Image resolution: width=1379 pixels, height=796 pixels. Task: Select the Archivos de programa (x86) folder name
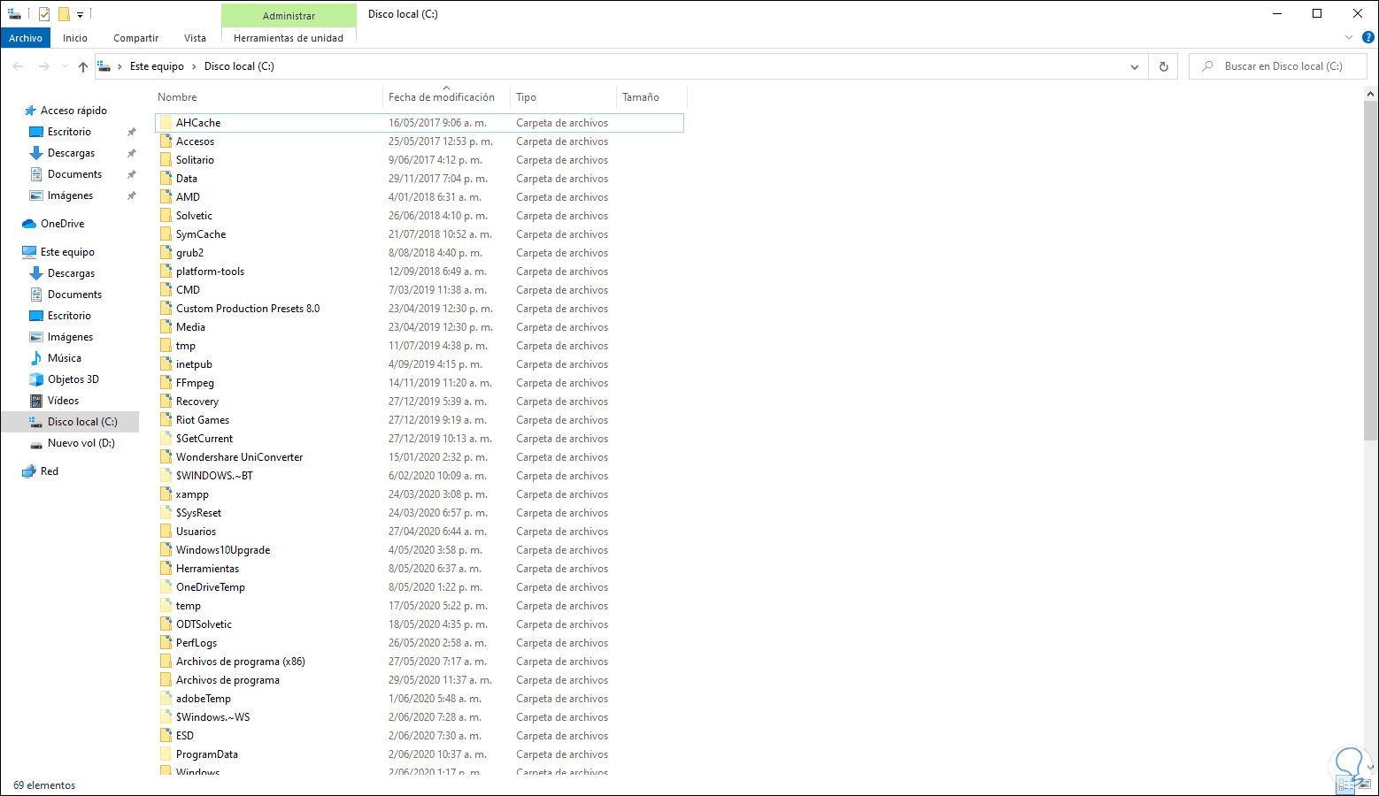point(241,662)
